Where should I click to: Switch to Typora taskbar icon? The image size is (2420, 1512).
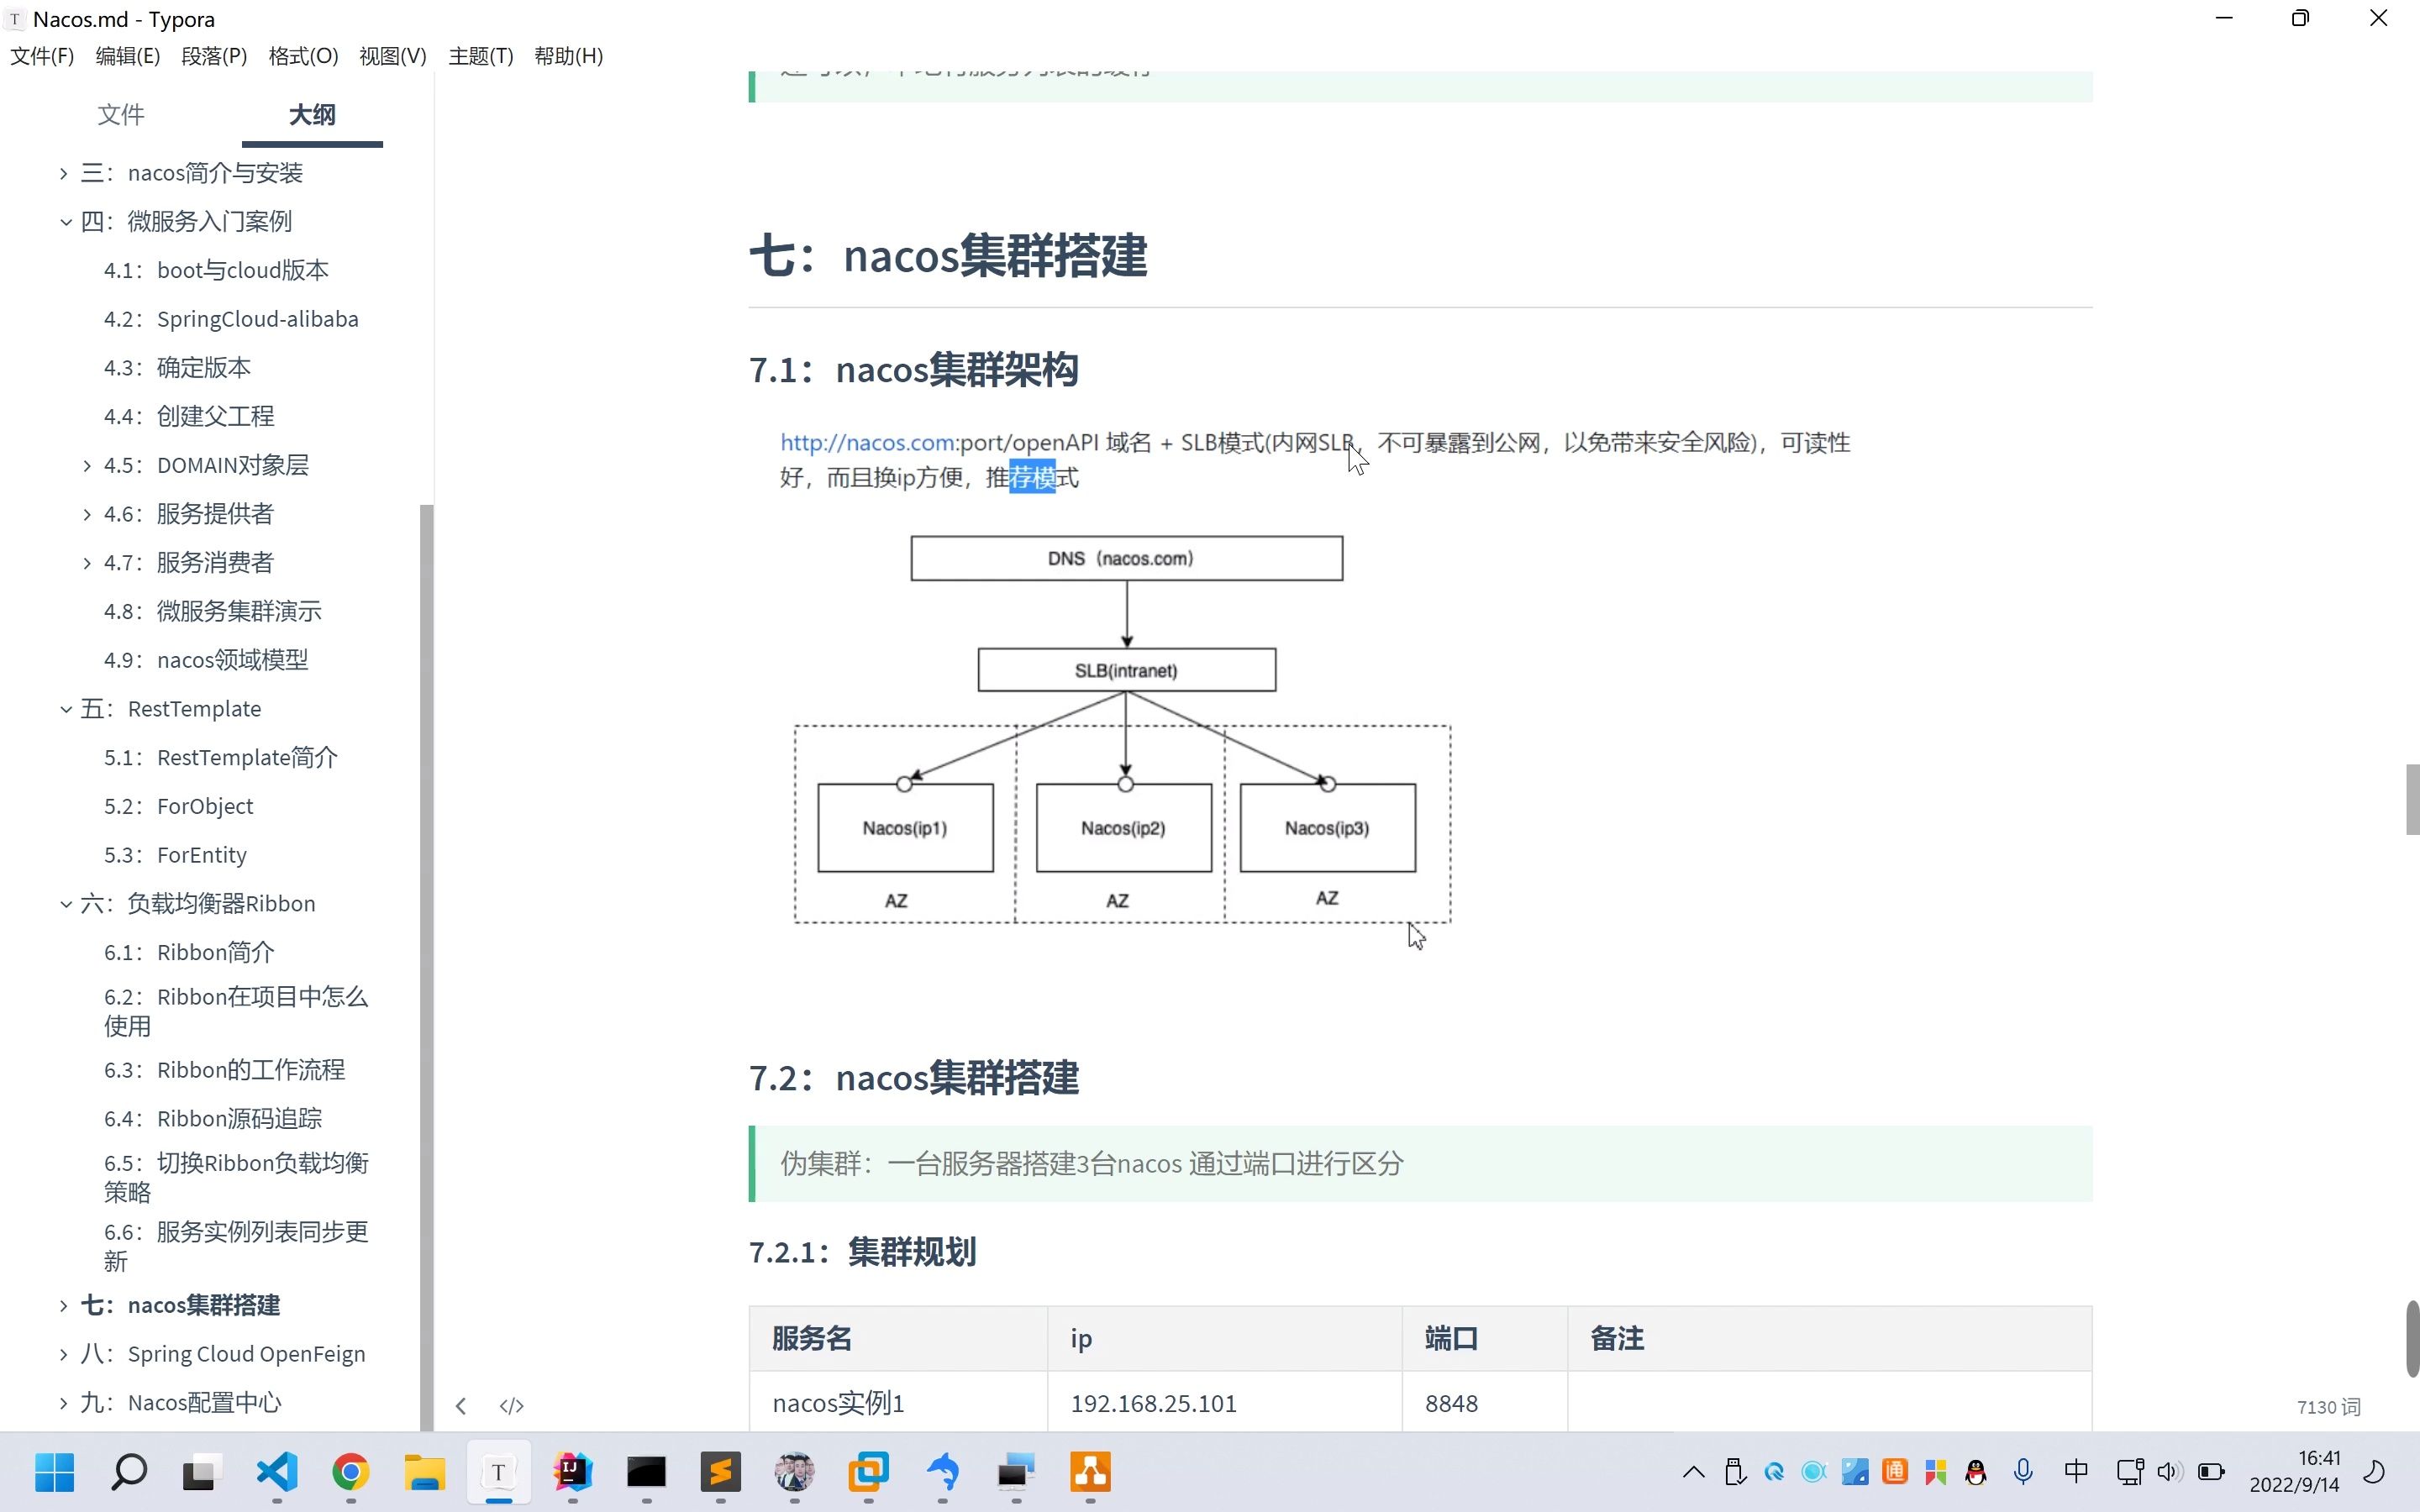point(498,1471)
